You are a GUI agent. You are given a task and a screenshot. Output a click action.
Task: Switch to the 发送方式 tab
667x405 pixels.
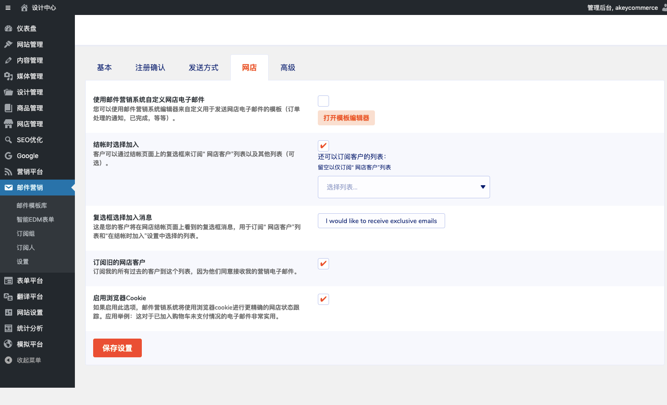[204, 68]
